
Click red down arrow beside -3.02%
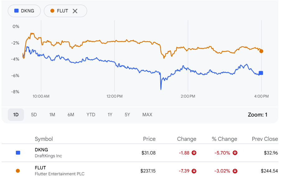[235, 171]
